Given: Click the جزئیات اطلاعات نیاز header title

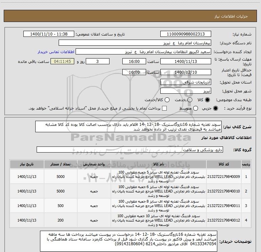Looking at the screenshot, I should [231, 16].
